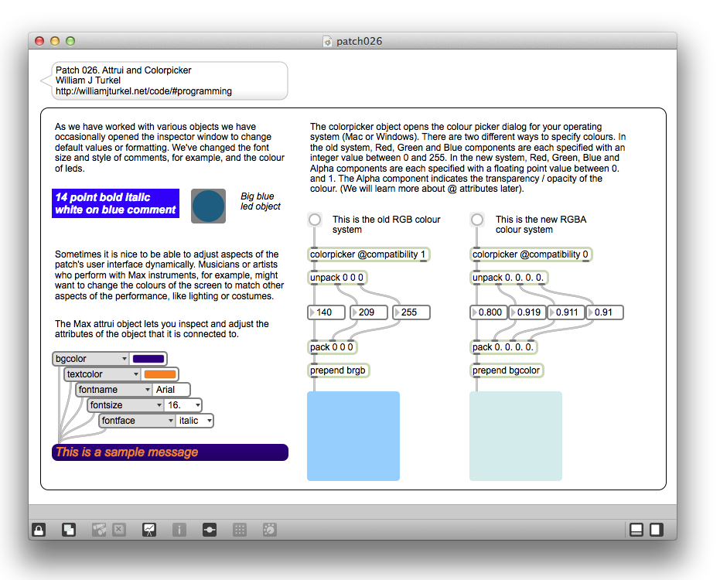
Task: Show the right sidebar panel icon
Action: tap(656, 530)
